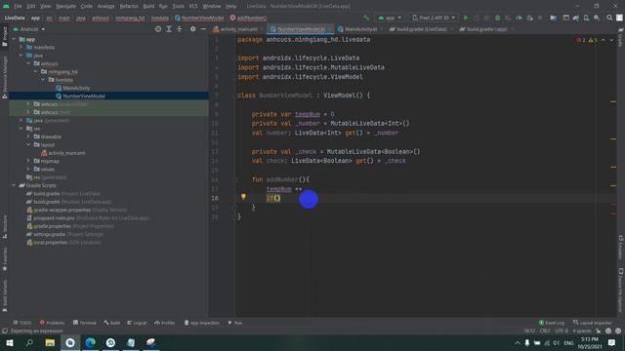
Task: Open App Inspection tool window
Action: 202,323
